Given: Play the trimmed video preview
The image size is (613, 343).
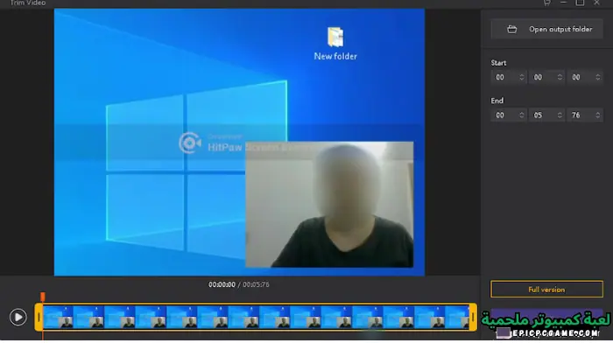Looking at the screenshot, I should click(x=18, y=317).
